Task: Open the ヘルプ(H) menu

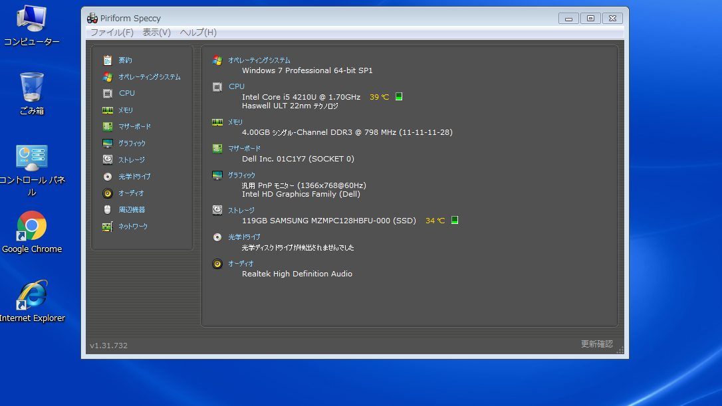Action: click(198, 32)
